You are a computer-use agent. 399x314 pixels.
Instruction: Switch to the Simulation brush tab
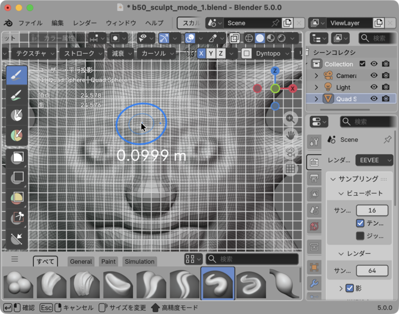(140, 261)
